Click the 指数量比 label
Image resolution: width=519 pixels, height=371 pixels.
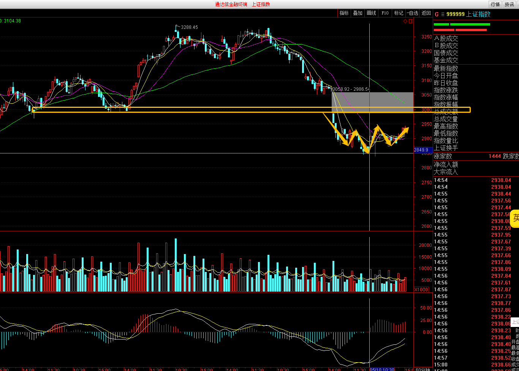pyautogui.click(x=446, y=141)
